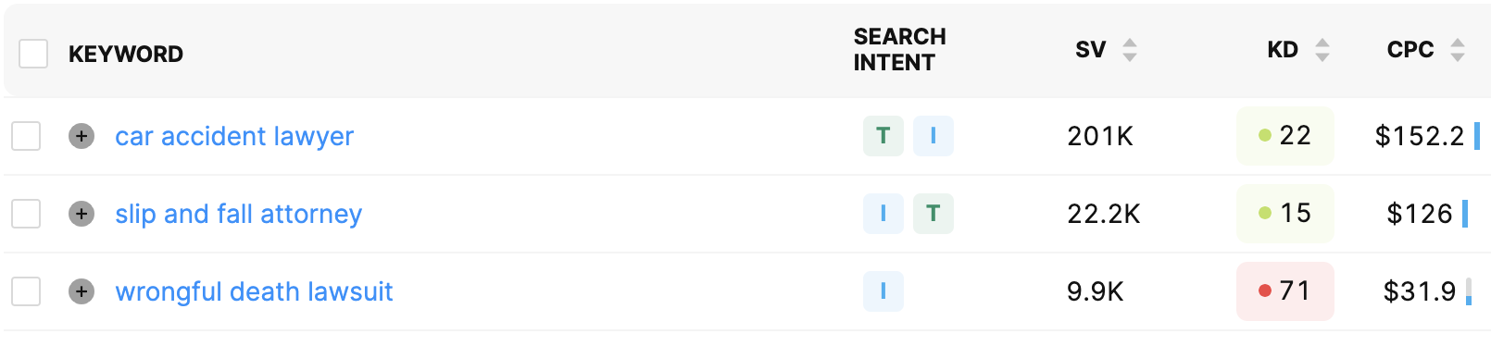The width and height of the screenshot is (1491, 346).
Task: Sort the table by CPC arrows
Action: 1458,50
